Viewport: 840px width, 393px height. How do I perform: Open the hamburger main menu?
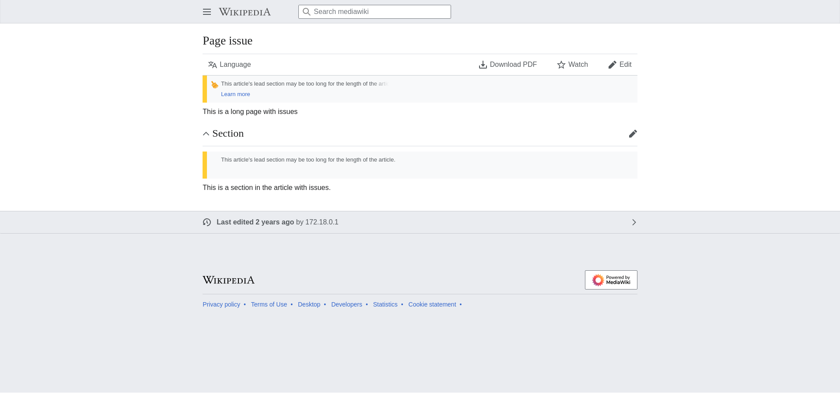207,12
